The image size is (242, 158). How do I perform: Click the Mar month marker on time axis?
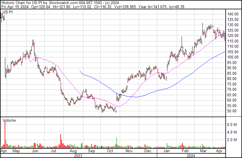(203, 151)
